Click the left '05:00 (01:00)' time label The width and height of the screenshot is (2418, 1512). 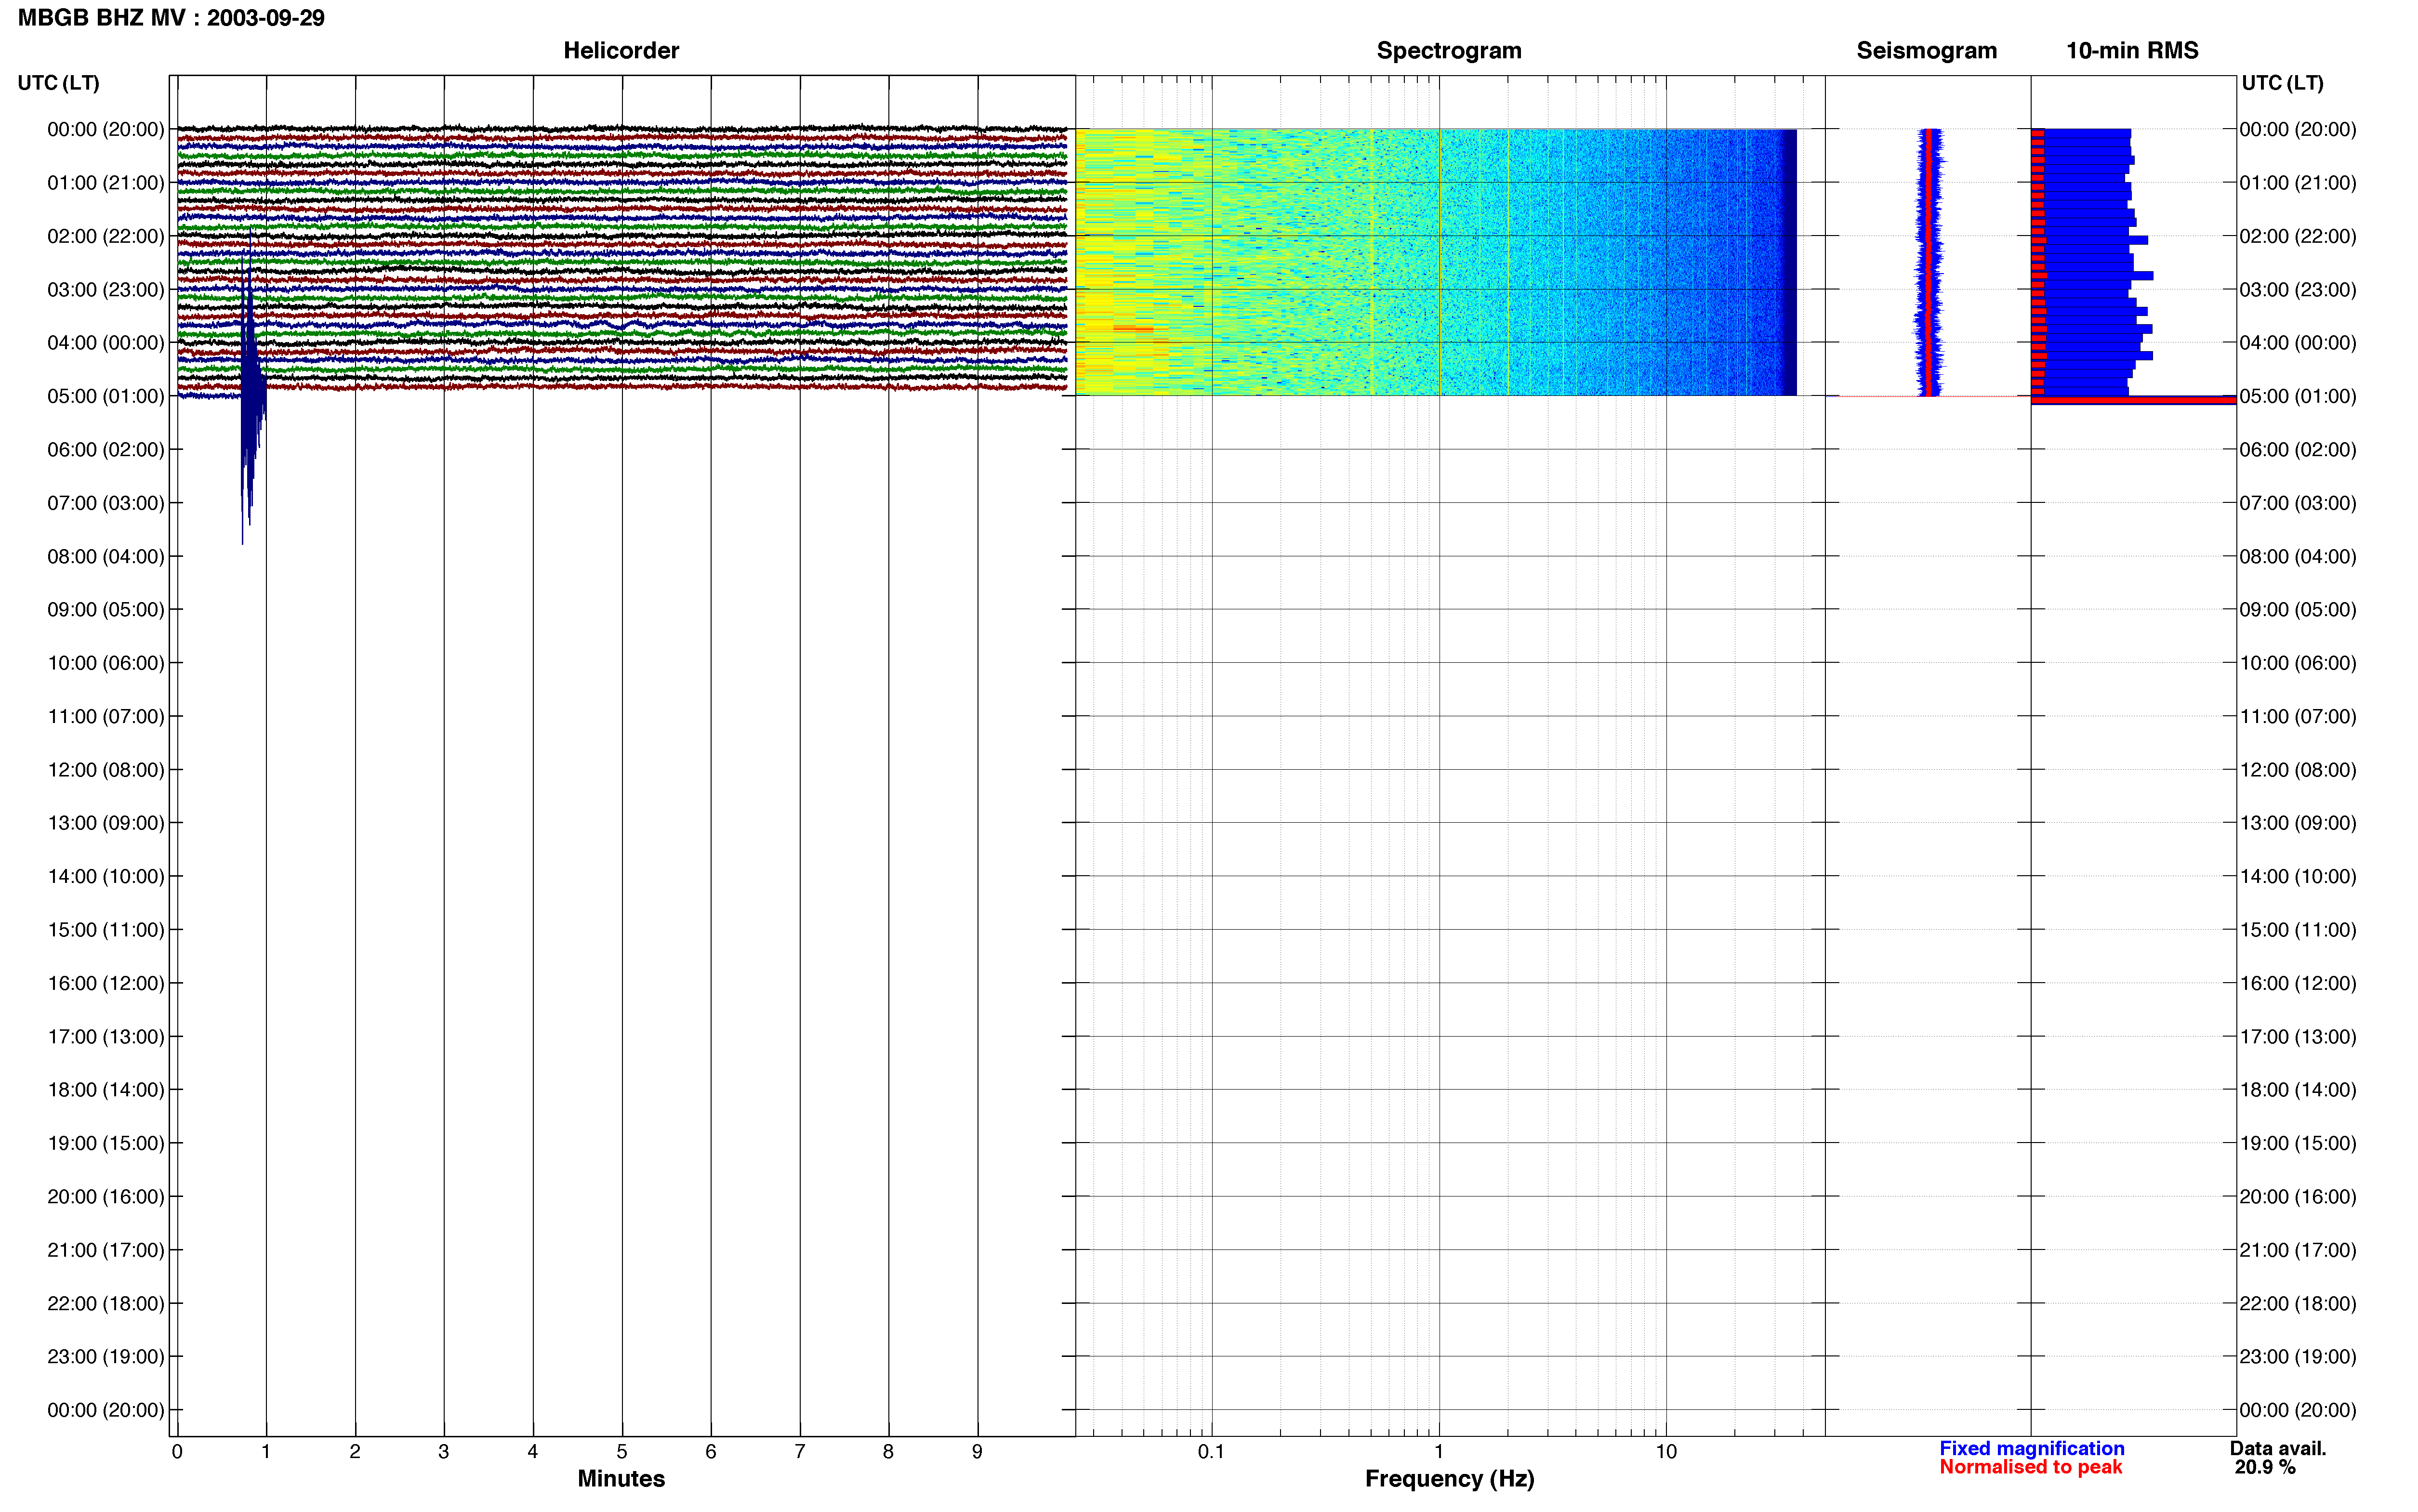click(106, 396)
